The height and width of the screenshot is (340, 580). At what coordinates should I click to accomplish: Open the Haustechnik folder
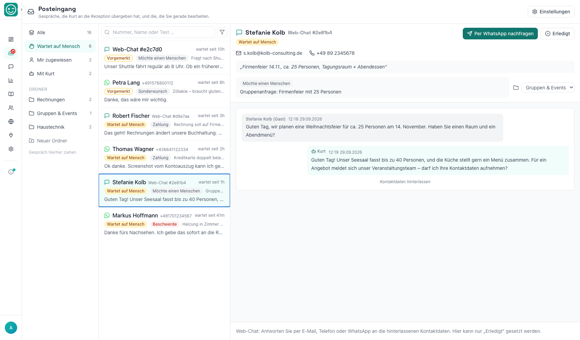(x=60, y=127)
